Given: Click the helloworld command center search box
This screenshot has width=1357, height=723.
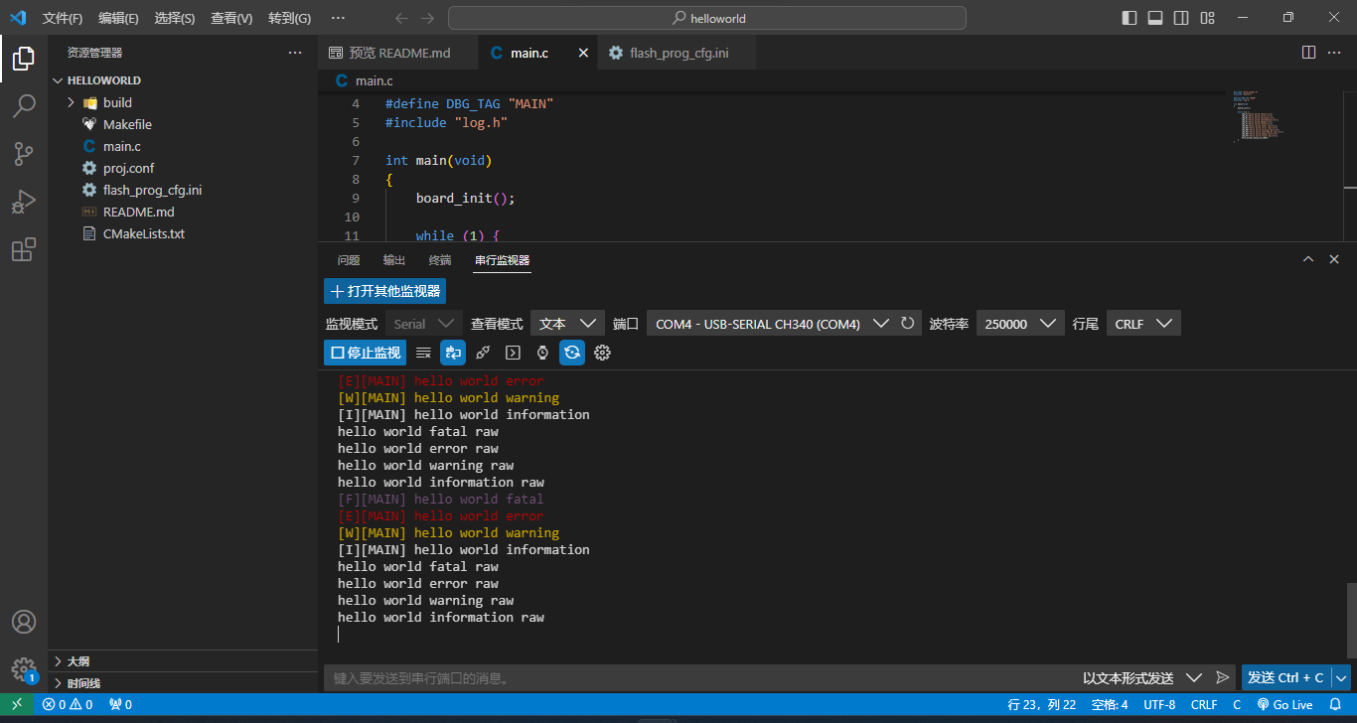Looking at the screenshot, I should (707, 18).
